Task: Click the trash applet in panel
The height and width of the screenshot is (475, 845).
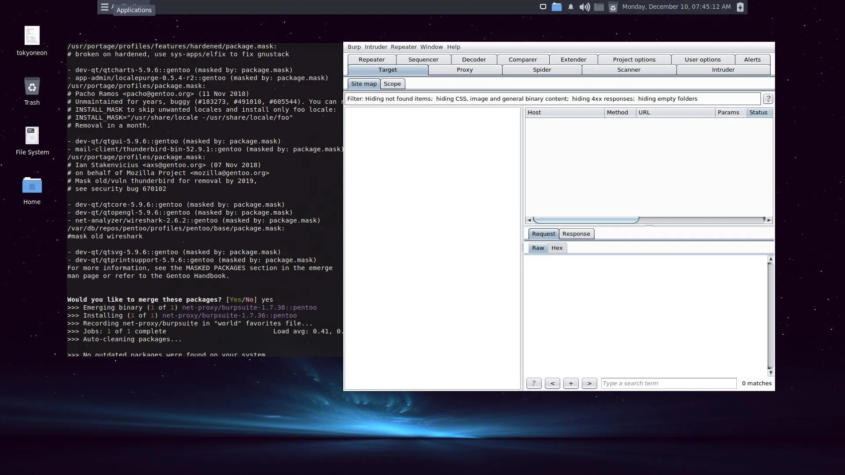Action: pyautogui.click(x=613, y=7)
